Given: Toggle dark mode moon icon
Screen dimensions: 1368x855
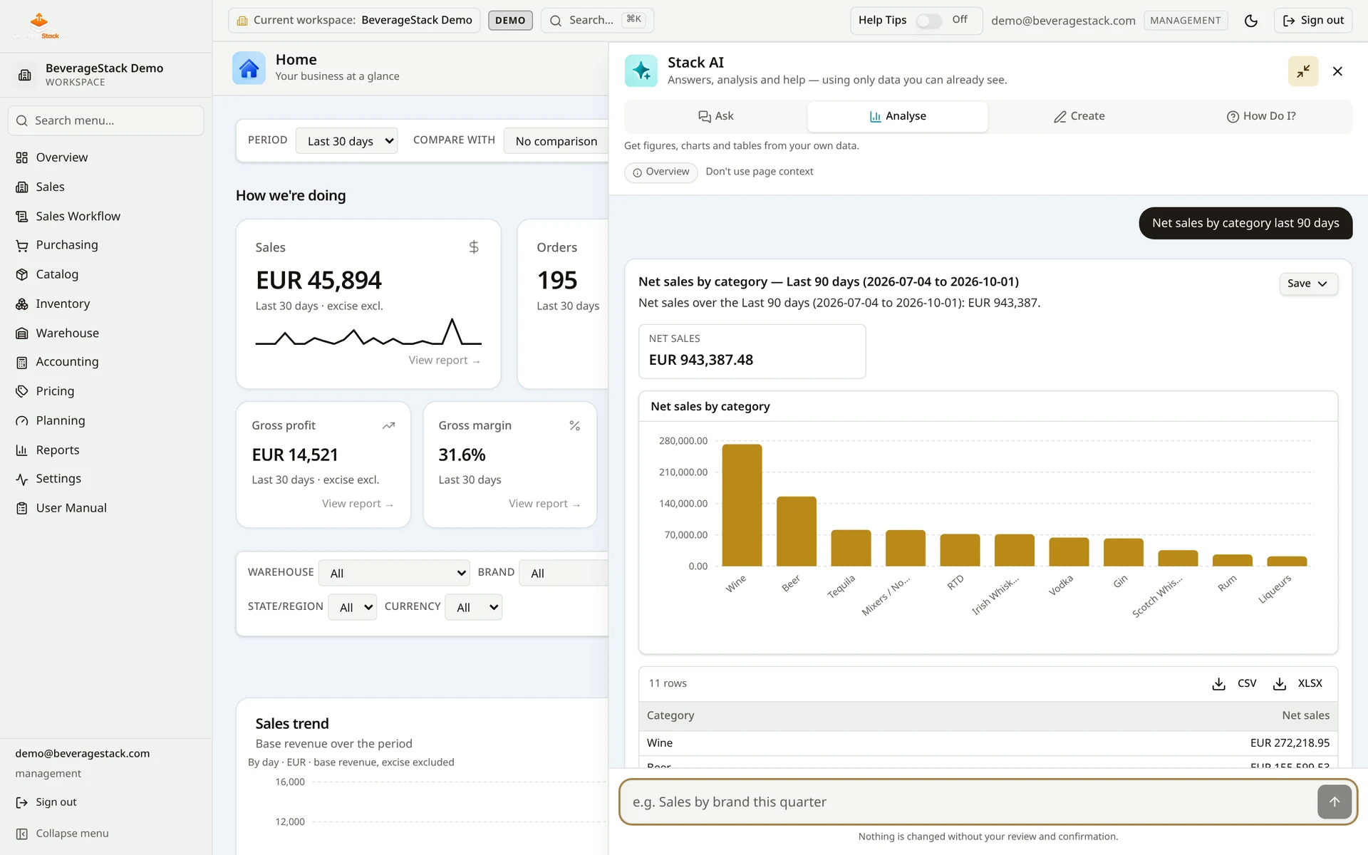Looking at the screenshot, I should tap(1250, 21).
